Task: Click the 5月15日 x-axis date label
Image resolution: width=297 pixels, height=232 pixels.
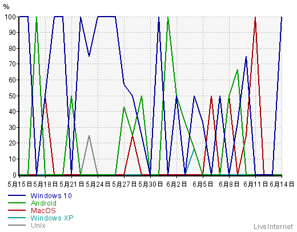Action: point(19,184)
